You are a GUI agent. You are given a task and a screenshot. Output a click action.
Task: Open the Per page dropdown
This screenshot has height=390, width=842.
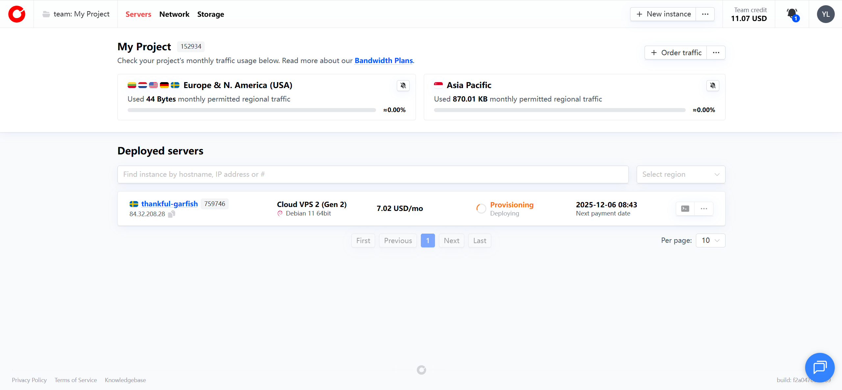(x=710, y=241)
